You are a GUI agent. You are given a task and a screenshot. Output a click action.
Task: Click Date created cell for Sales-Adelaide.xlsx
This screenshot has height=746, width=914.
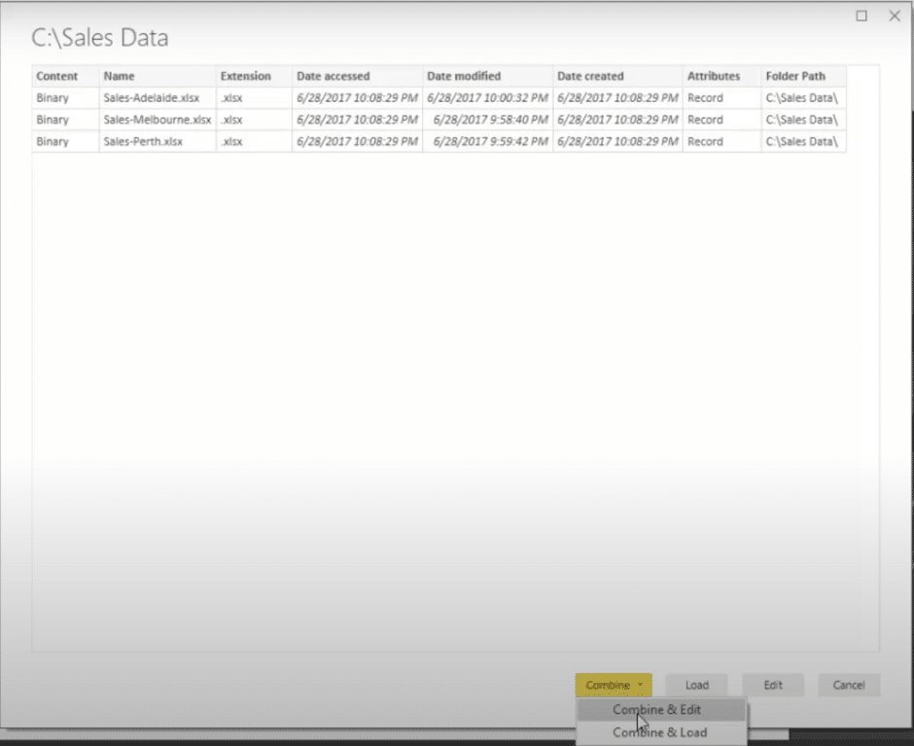(617, 98)
